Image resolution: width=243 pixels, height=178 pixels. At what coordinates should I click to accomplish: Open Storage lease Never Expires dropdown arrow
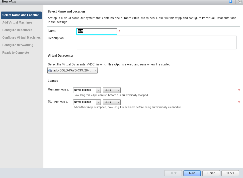pos(98,102)
